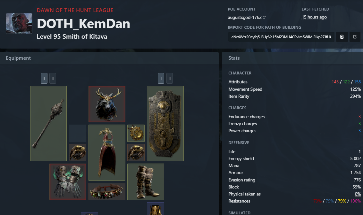Copy the Path of Building import code
This screenshot has height=215, width=363.
pyautogui.click(x=342, y=37)
